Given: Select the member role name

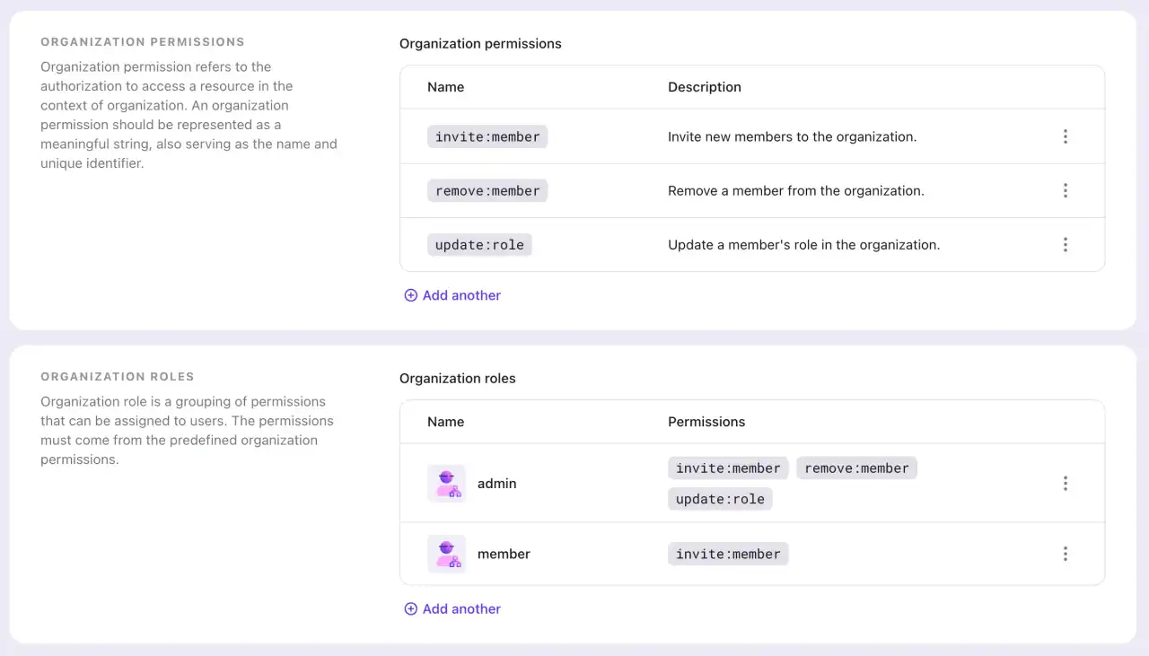Looking at the screenshot, I should click(504, 554).
